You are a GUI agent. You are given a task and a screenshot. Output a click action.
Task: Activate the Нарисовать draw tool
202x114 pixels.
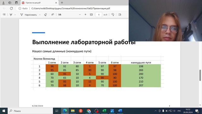28,15
